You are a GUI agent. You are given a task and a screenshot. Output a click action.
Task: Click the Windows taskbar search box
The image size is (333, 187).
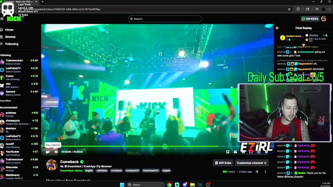tap(145, 185)
